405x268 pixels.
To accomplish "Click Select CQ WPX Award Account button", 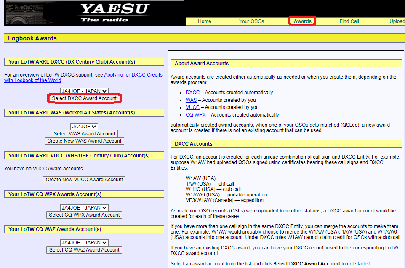I will [84, 215].
